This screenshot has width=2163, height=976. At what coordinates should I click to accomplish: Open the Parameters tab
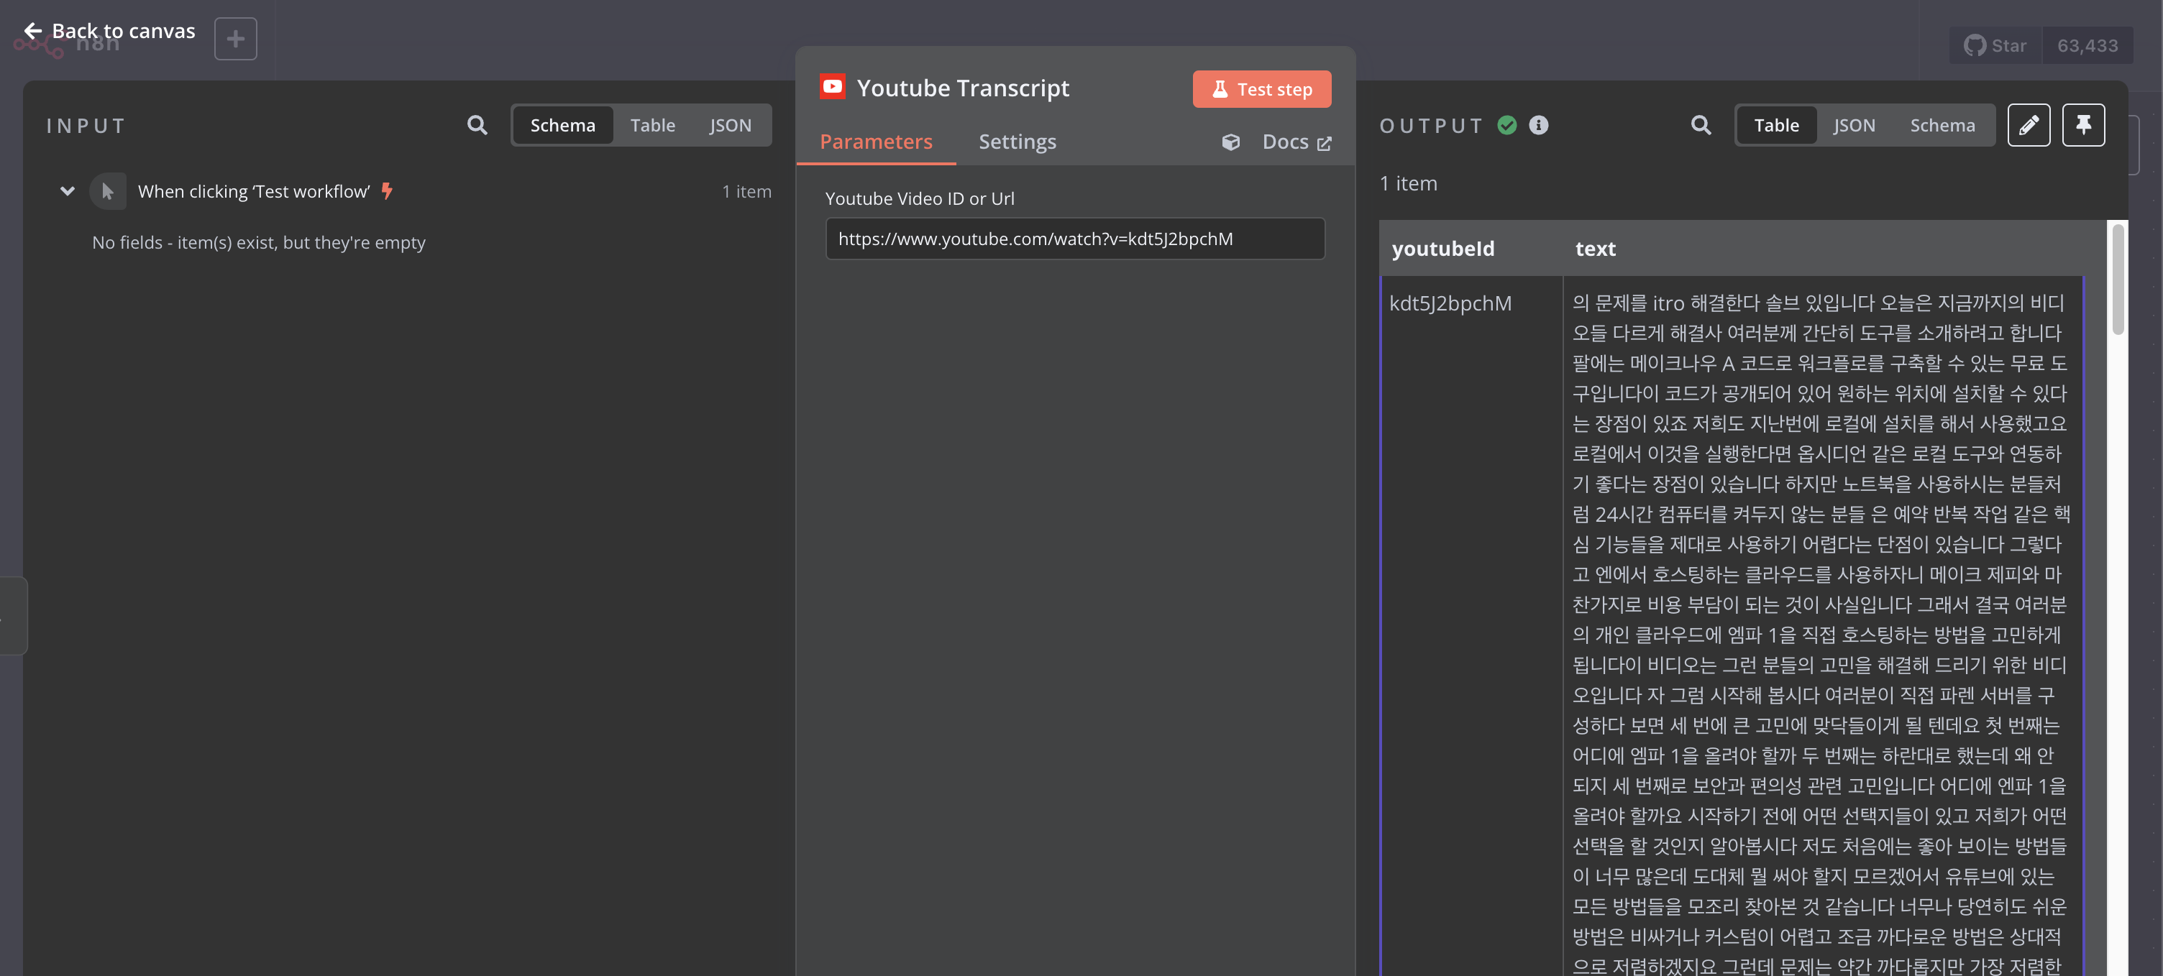pos(876,142)
